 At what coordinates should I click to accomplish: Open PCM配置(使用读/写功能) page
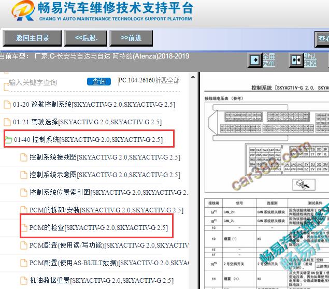coord(109,245)
